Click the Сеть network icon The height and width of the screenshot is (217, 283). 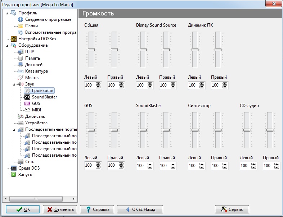pos(21,162)
